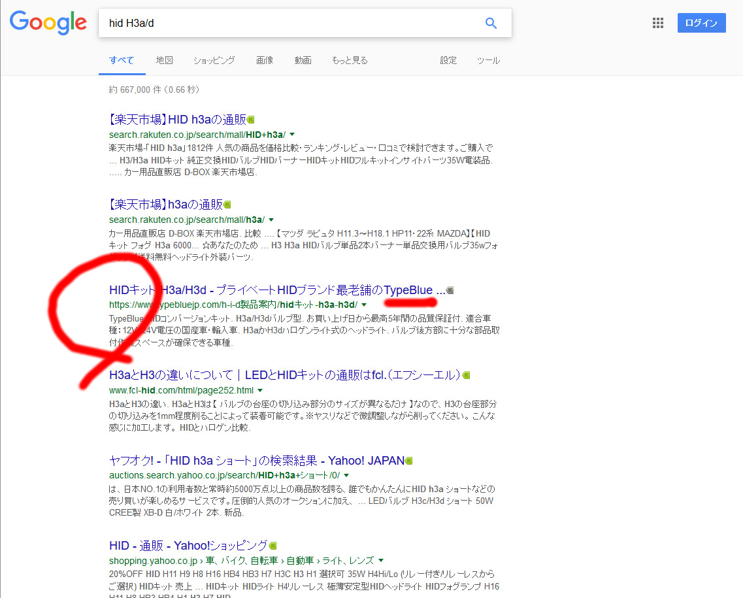Image resolution: width=743 pixels, height=598 pixels.
Task: Click snippet text starting H3aとH3の違い. H3aとH3は
Action: [303, 416]
